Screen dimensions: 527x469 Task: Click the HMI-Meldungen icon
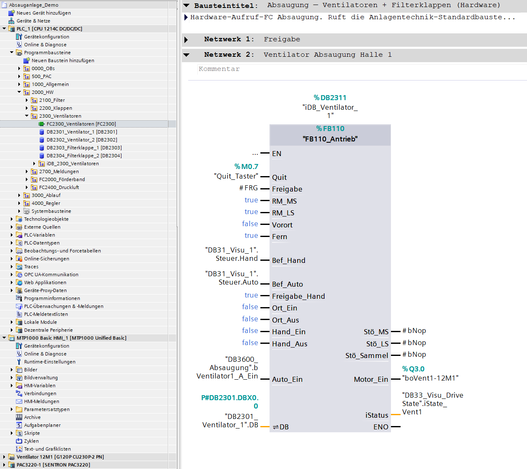coord(19,401)
